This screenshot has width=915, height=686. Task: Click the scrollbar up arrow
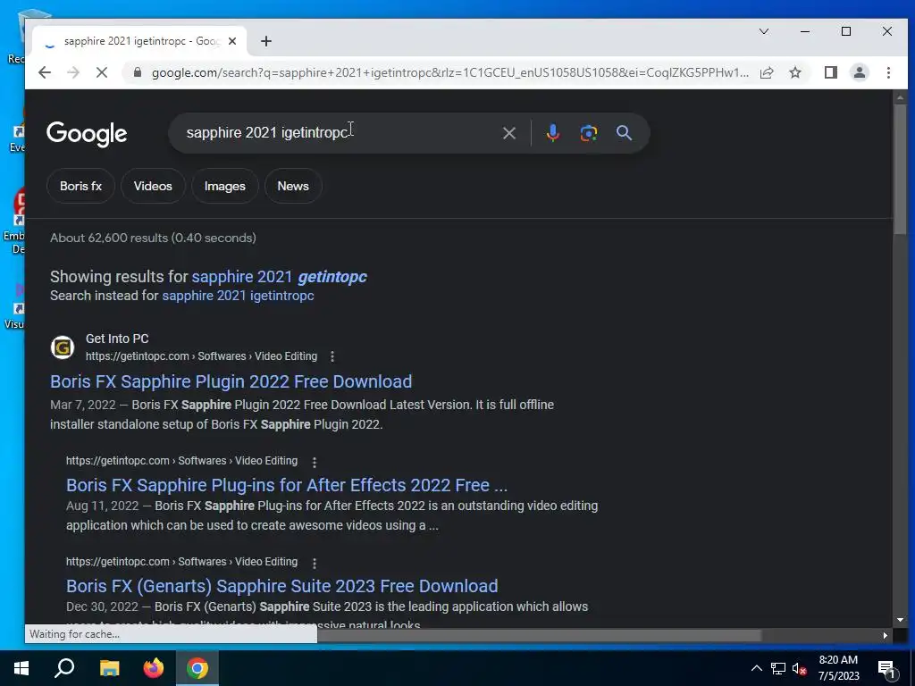point(901,97)
